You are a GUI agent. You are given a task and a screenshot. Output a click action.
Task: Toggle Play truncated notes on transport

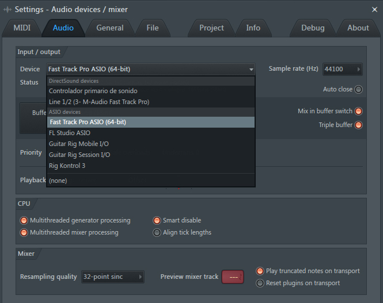coord(260,271)
